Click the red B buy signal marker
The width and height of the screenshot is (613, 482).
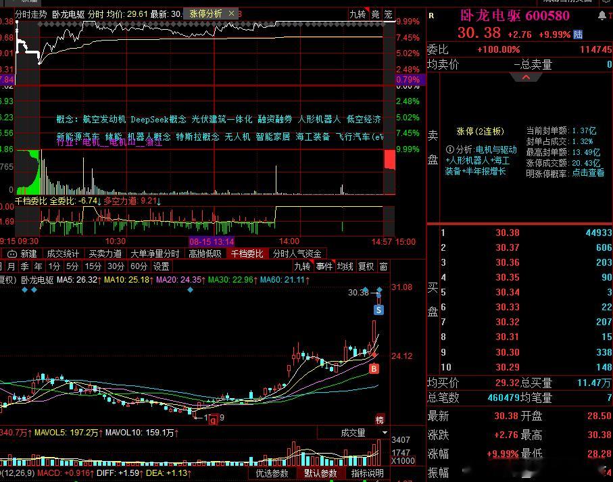[x=374, y=368]
